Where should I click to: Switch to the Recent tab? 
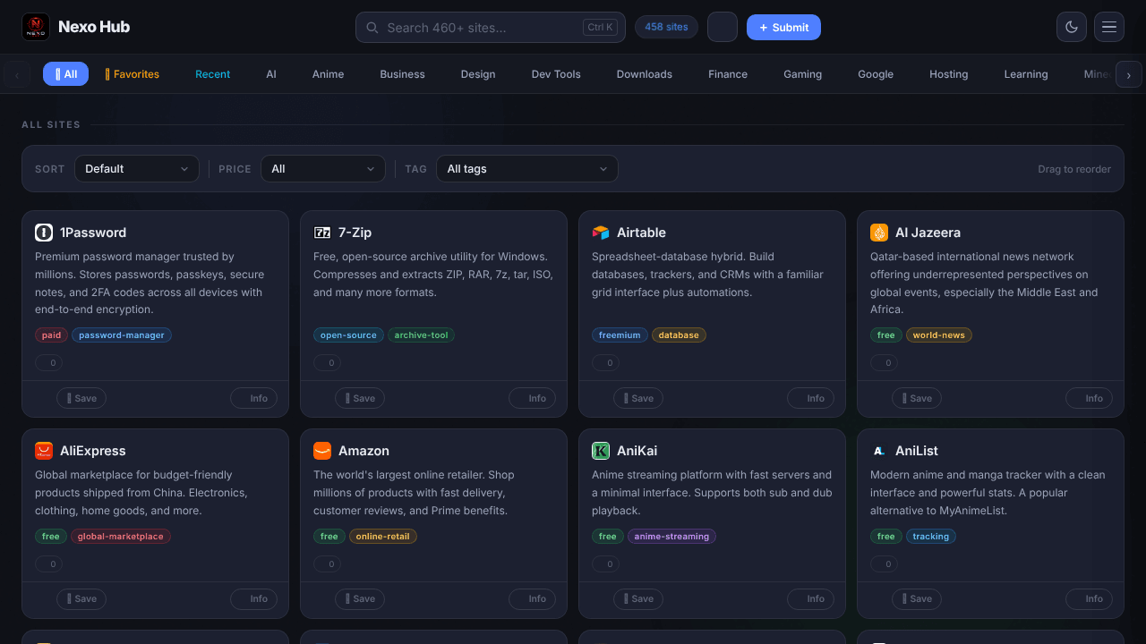pyautogui.click(x=213, y=74)
